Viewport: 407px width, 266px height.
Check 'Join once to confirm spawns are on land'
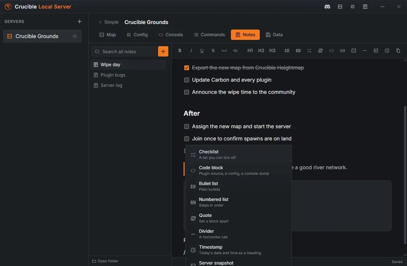[x=186, y=139]
